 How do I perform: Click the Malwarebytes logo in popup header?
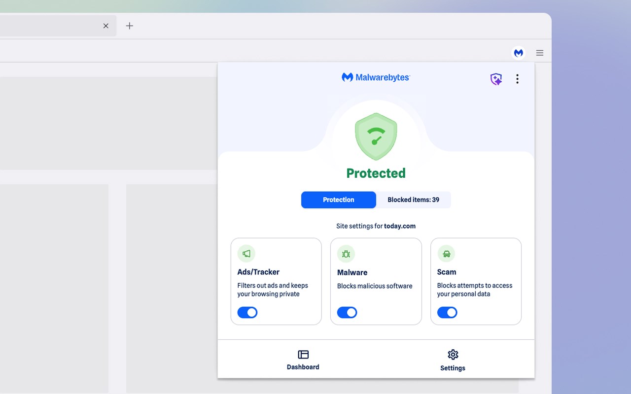coord(376,77)
